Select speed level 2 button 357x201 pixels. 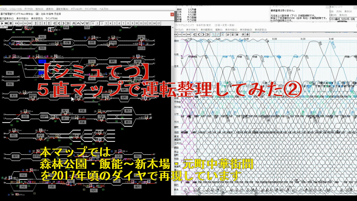(102, 23)
